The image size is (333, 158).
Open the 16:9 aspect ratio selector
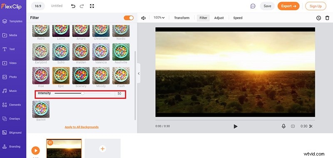[x=38, y=6]
